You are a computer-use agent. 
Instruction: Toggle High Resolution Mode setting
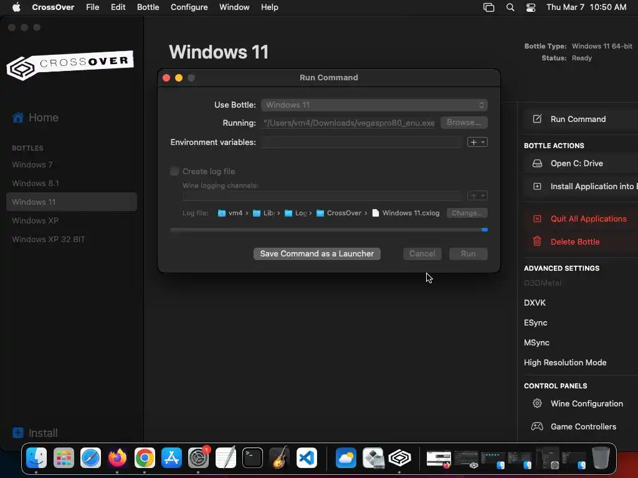pyautogui.click(x=564, y=363)
